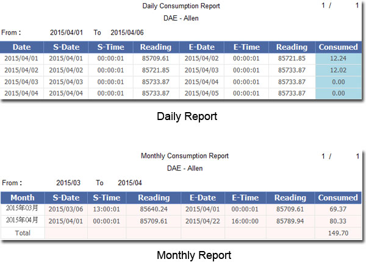Select the 'Daily Consumption Report' title
The height and width of the screenshot is (262, 366).
point(181,6)
